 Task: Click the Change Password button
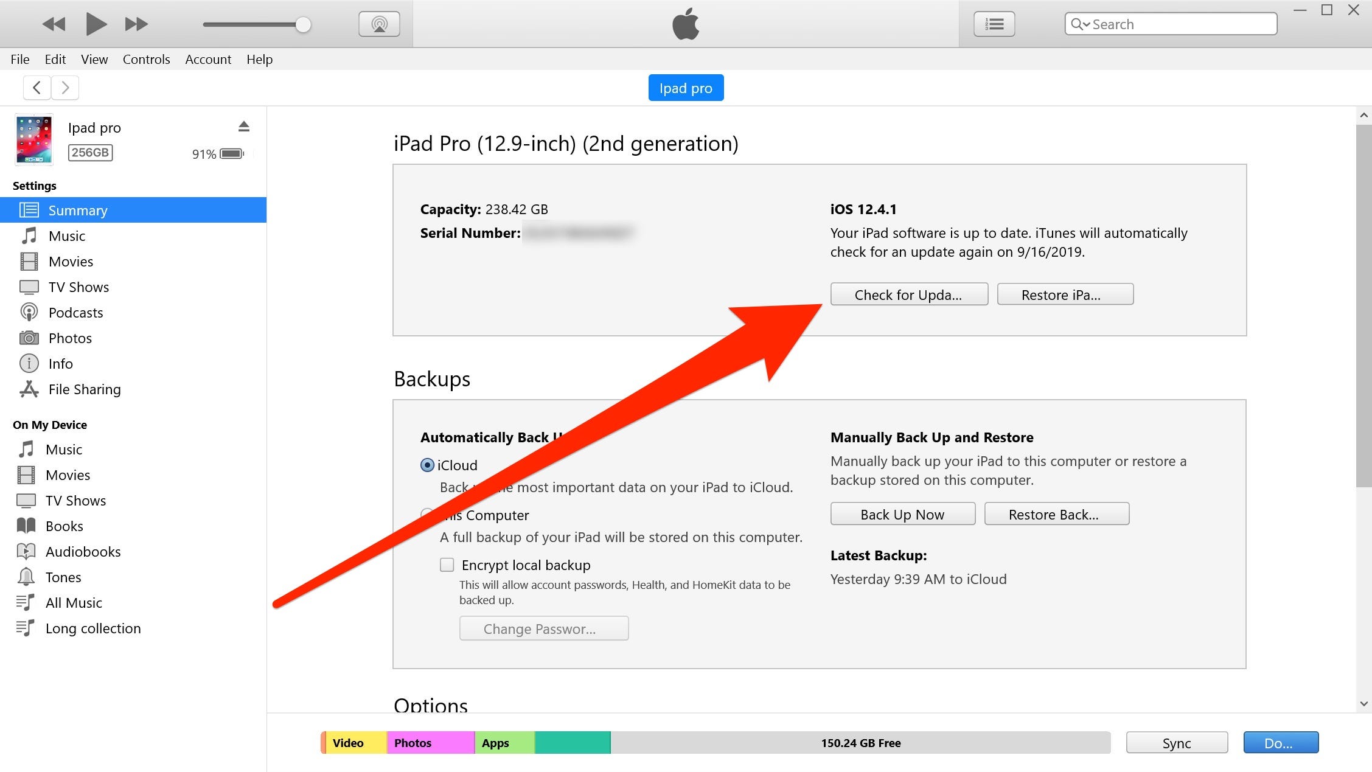point(544,628)
